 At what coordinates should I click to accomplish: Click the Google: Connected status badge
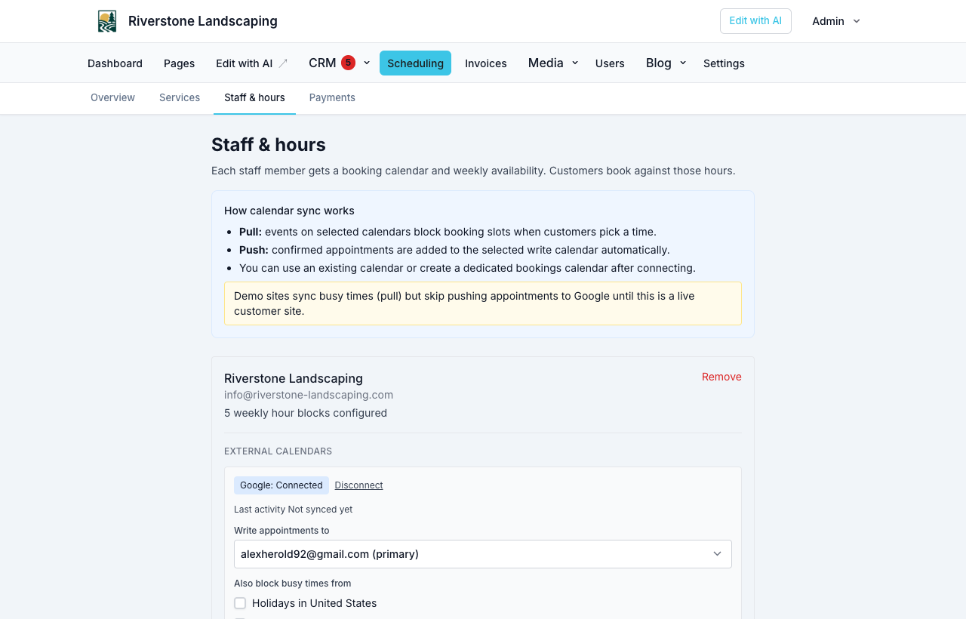(x=281, y=485)
